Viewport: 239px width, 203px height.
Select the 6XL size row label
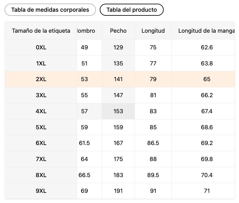41,143
